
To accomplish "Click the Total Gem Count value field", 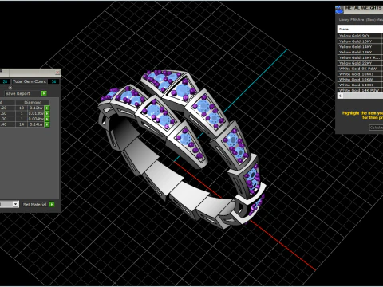I will (53, 81).
